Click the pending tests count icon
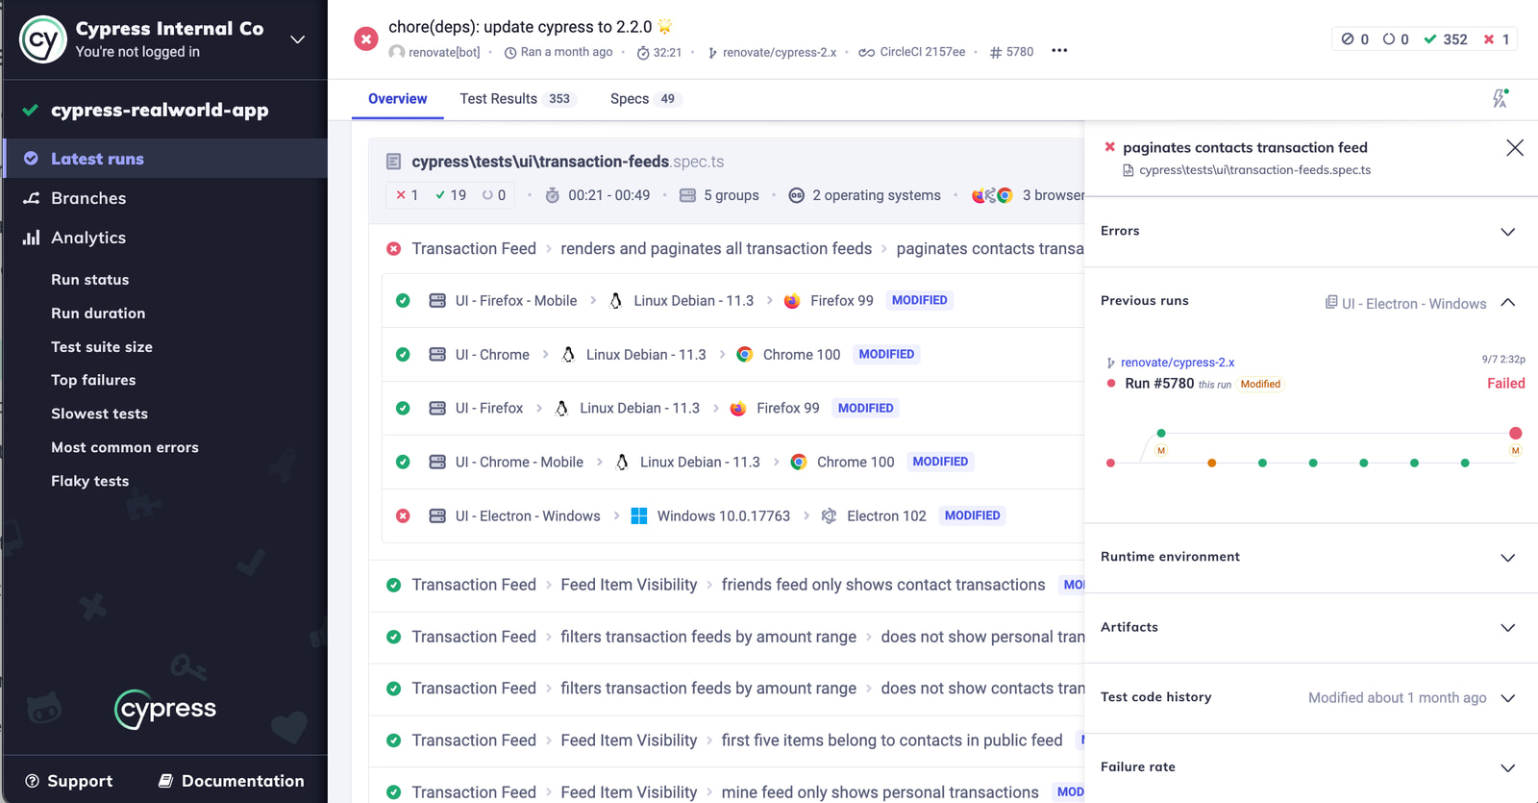 point(1388,39)
